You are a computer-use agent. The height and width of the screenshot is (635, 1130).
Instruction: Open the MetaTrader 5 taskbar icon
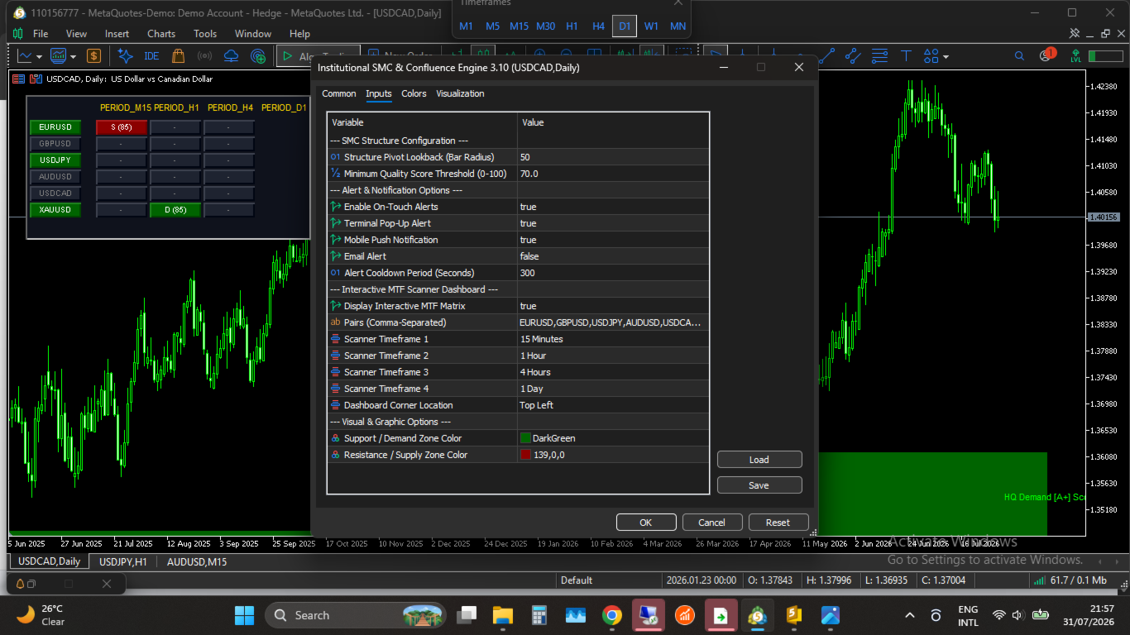tap(756, 615)
